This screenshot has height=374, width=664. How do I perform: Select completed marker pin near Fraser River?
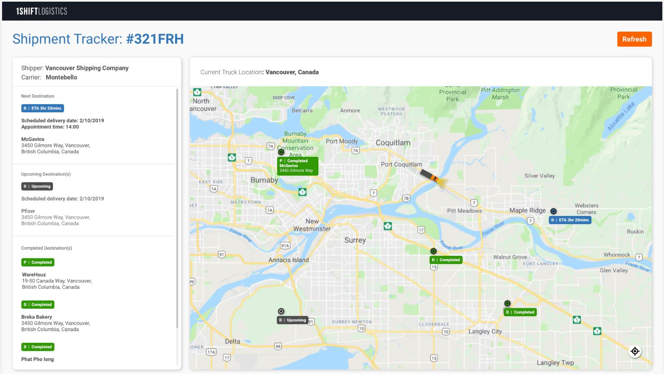[x=434, y=251]
